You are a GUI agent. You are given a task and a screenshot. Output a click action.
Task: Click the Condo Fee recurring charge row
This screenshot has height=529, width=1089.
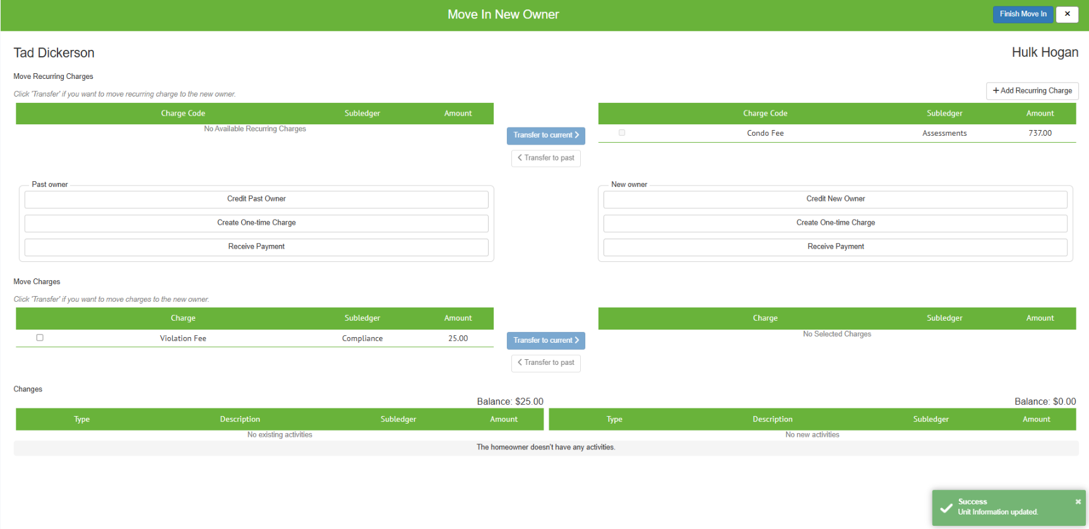click(765, 133)
